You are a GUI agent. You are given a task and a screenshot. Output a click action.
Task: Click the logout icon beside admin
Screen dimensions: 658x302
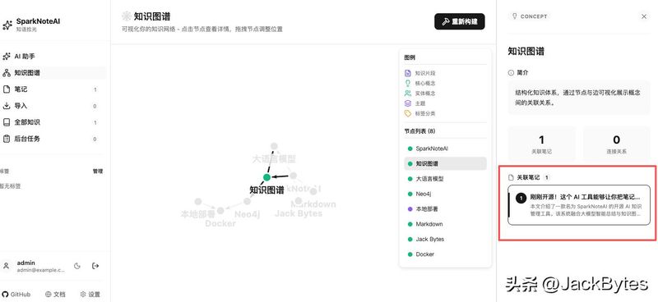tap(95, 266)
